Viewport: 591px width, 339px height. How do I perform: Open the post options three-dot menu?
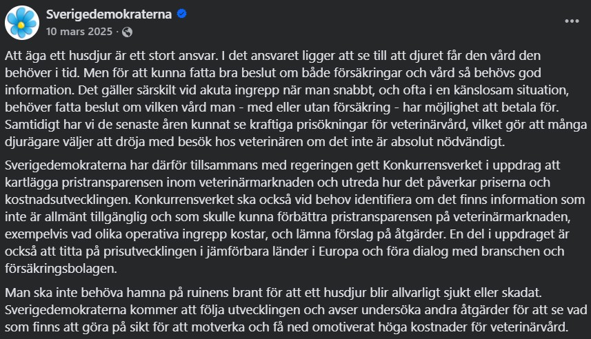[572, 21]
